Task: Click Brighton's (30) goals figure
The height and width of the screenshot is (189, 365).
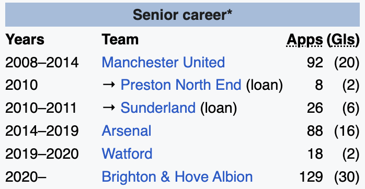Action: tap(347, 177)
